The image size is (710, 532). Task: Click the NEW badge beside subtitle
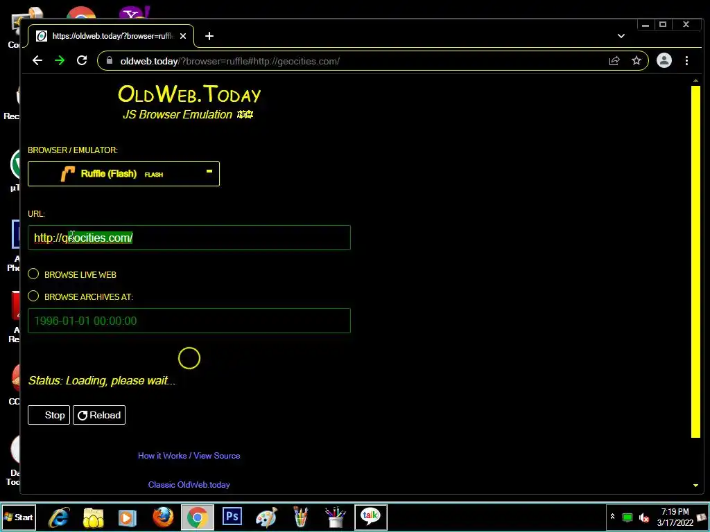click(x=245, y=114)
